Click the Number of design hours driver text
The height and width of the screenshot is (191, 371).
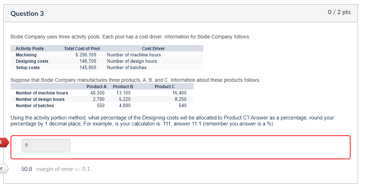[x=132, y=61]
